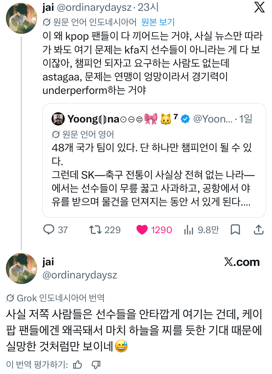Viewport: 272px width, 374px height.
Task: Repost the tweet with 229 reposts
Action: [x=95, y=230]
